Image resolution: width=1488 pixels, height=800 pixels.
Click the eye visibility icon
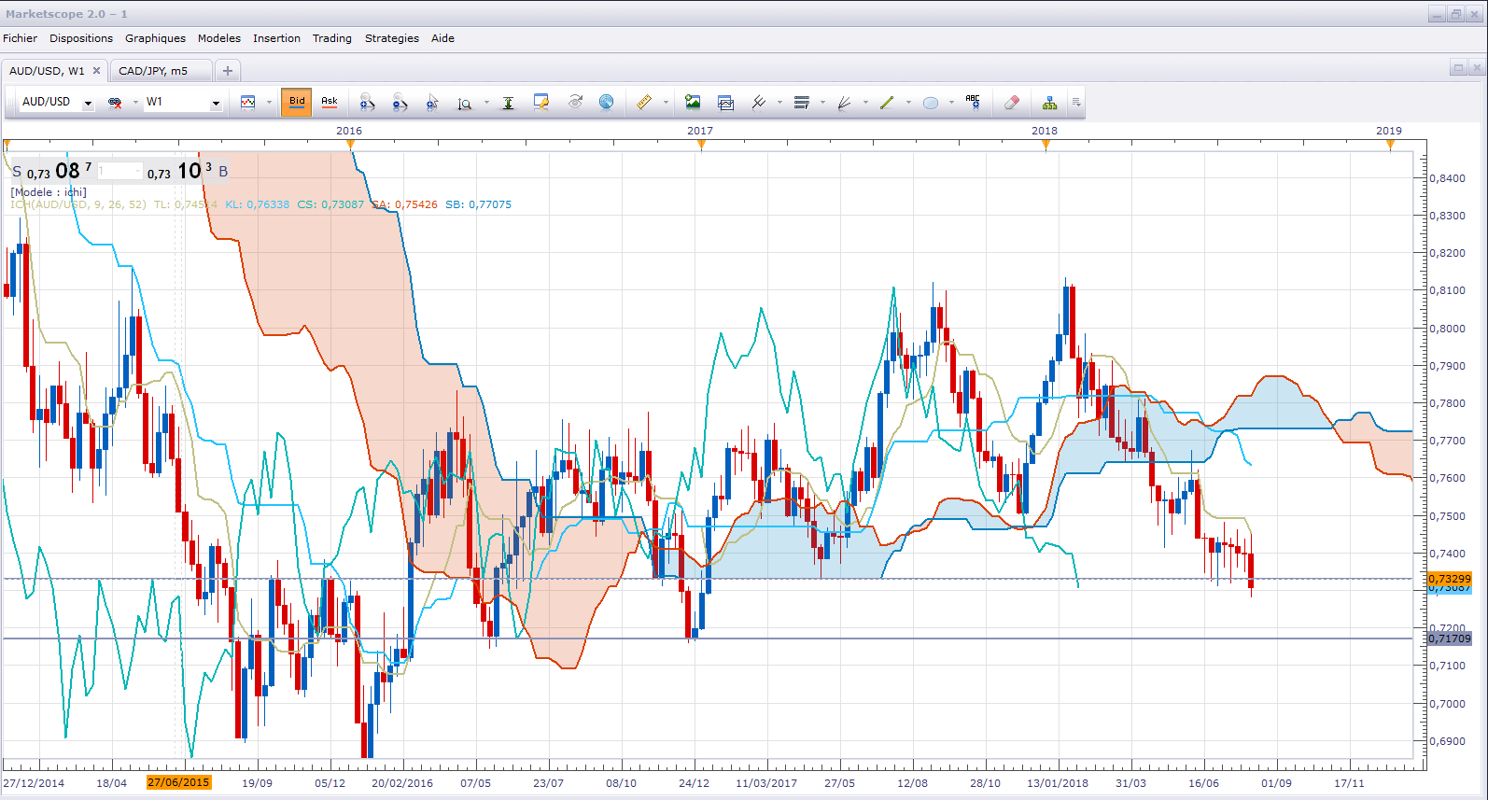point(575,102)
